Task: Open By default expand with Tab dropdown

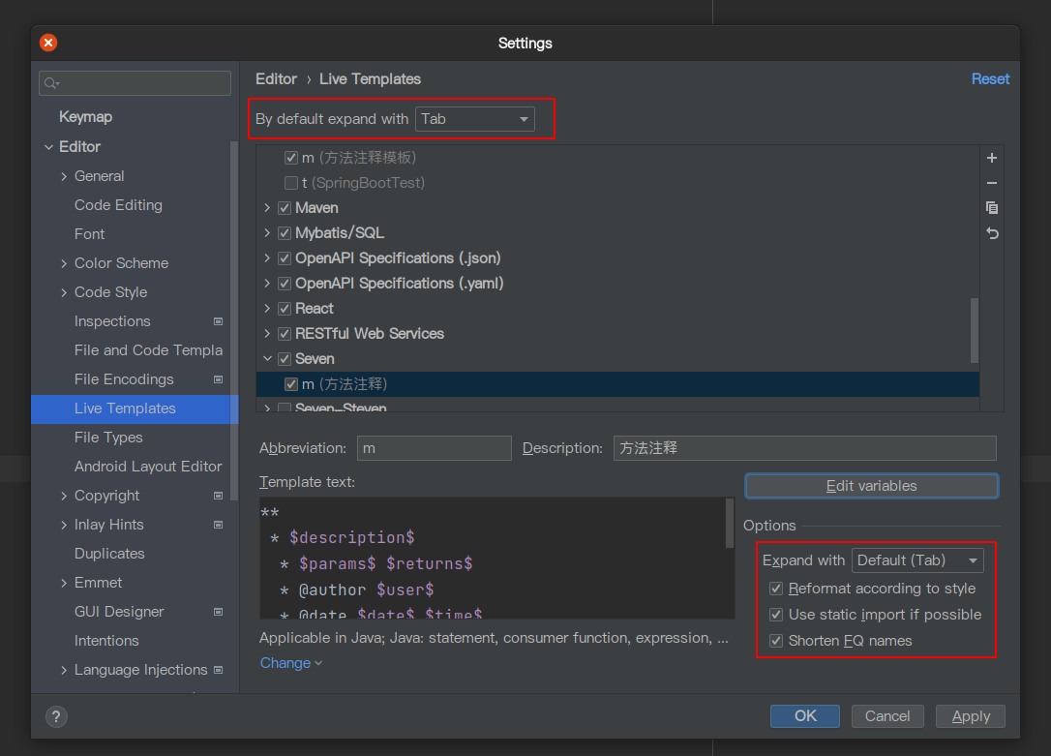Action: (x=474, y=119)
